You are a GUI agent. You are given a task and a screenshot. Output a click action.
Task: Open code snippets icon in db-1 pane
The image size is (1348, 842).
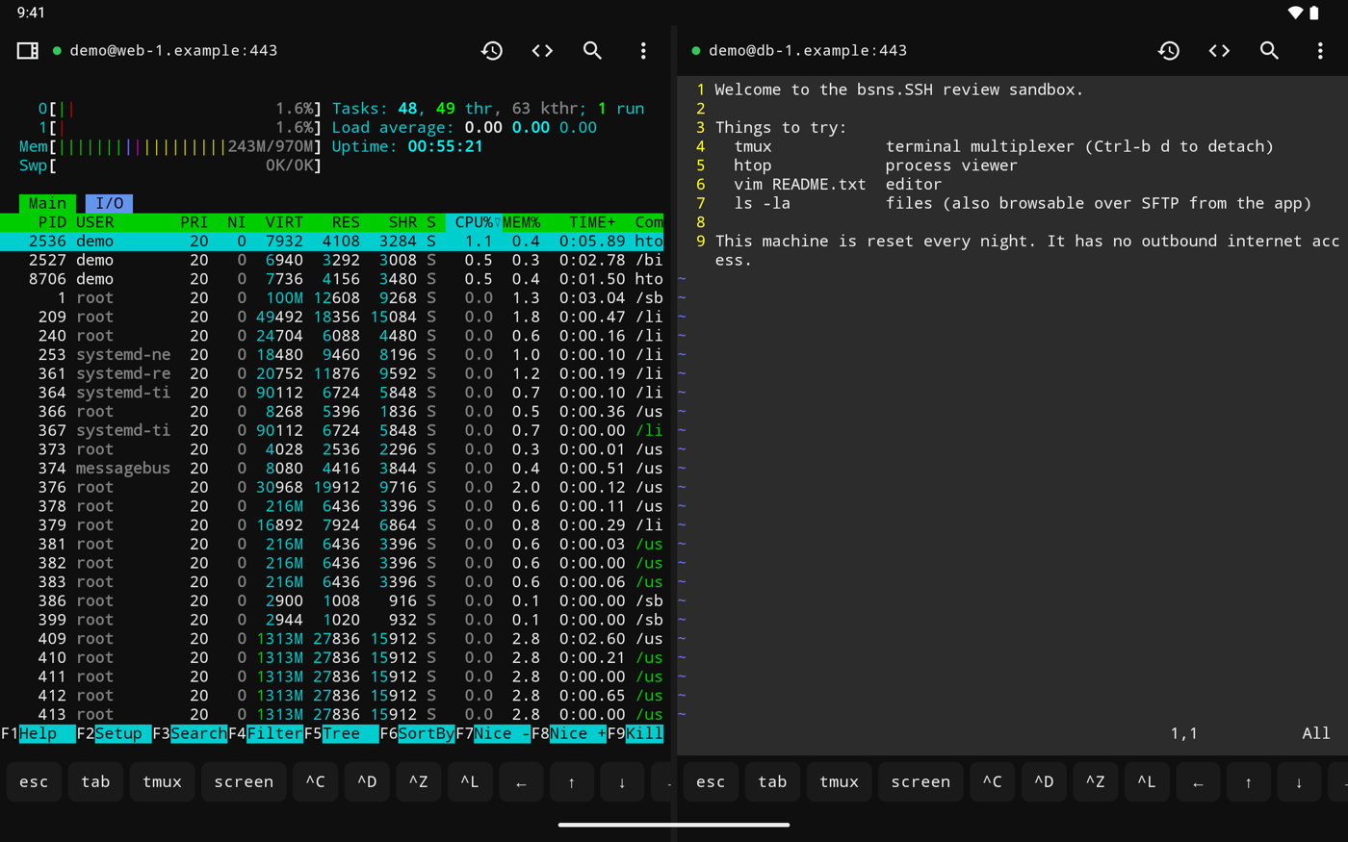coord(1219,50)
